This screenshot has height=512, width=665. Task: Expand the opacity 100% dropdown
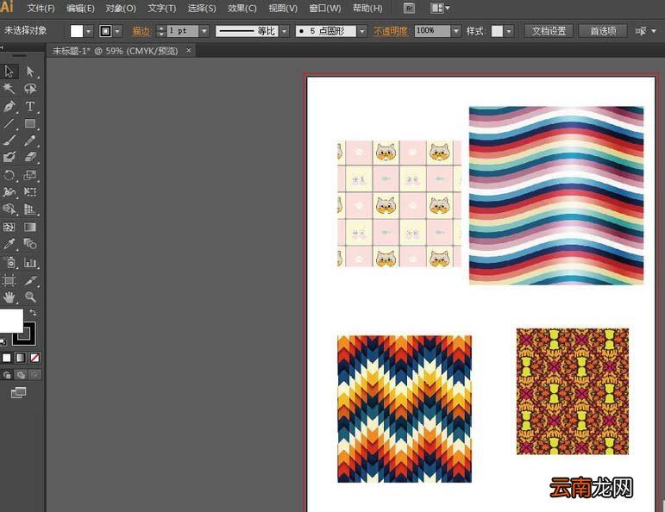456,31
